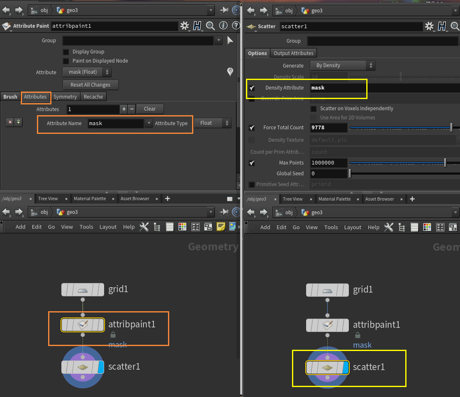Click group selection arrow in Attribute Paint panel
This screenshot has width=460, height=397.
[231, 40]
